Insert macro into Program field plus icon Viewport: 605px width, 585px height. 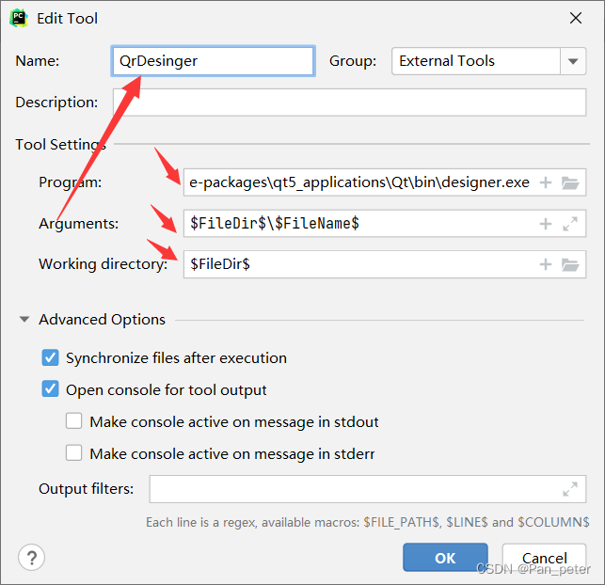[545, 182]
